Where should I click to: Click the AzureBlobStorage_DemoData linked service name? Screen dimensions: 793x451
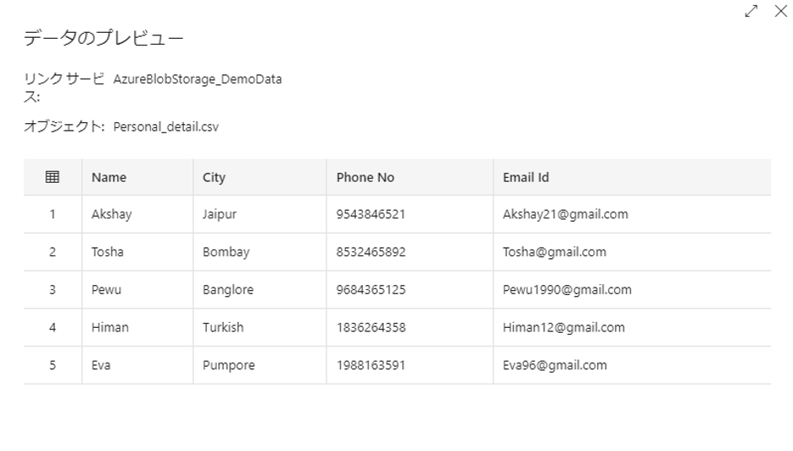[197, 80]
